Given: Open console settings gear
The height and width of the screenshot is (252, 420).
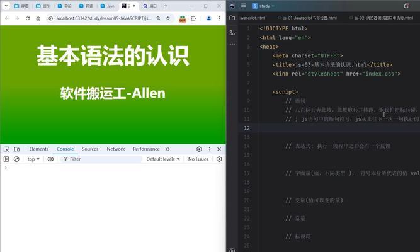Looking at the screenshot, I should (219, 159).
